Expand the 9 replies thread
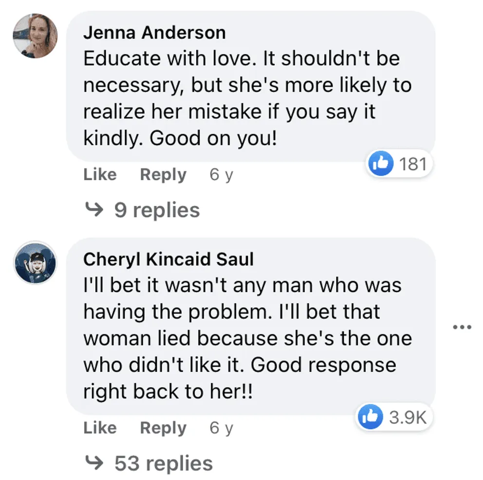 click(157, 210)
